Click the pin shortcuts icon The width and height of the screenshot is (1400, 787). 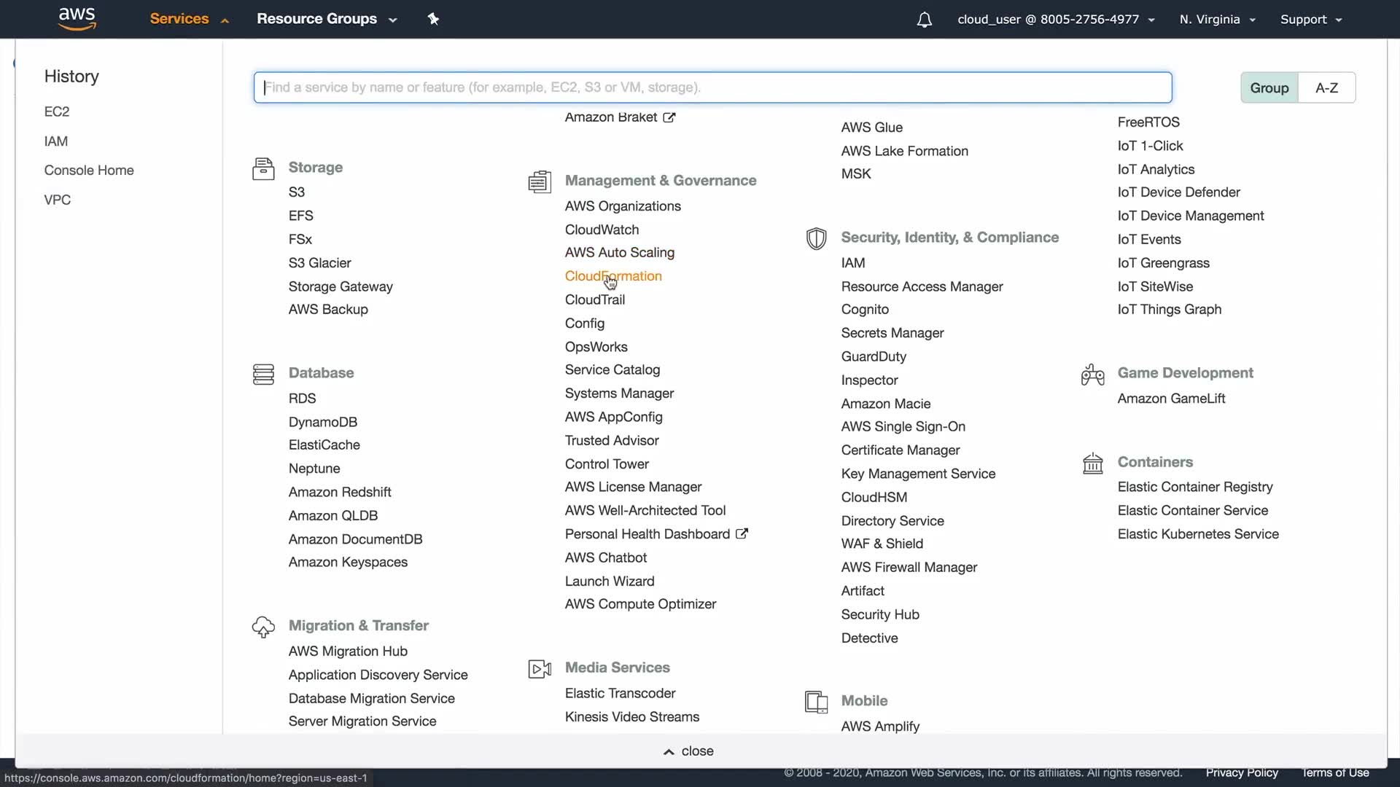tap(433, 19)
